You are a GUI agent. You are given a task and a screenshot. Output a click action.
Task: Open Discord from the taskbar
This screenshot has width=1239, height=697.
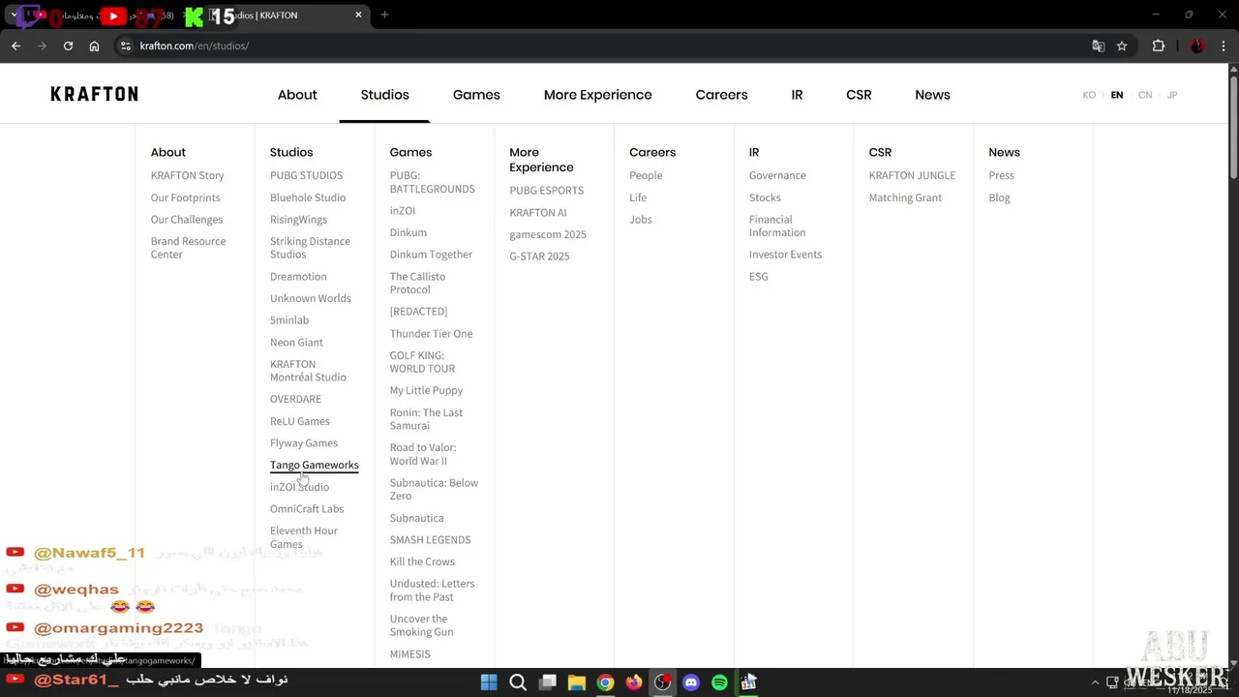click(691, 682)
